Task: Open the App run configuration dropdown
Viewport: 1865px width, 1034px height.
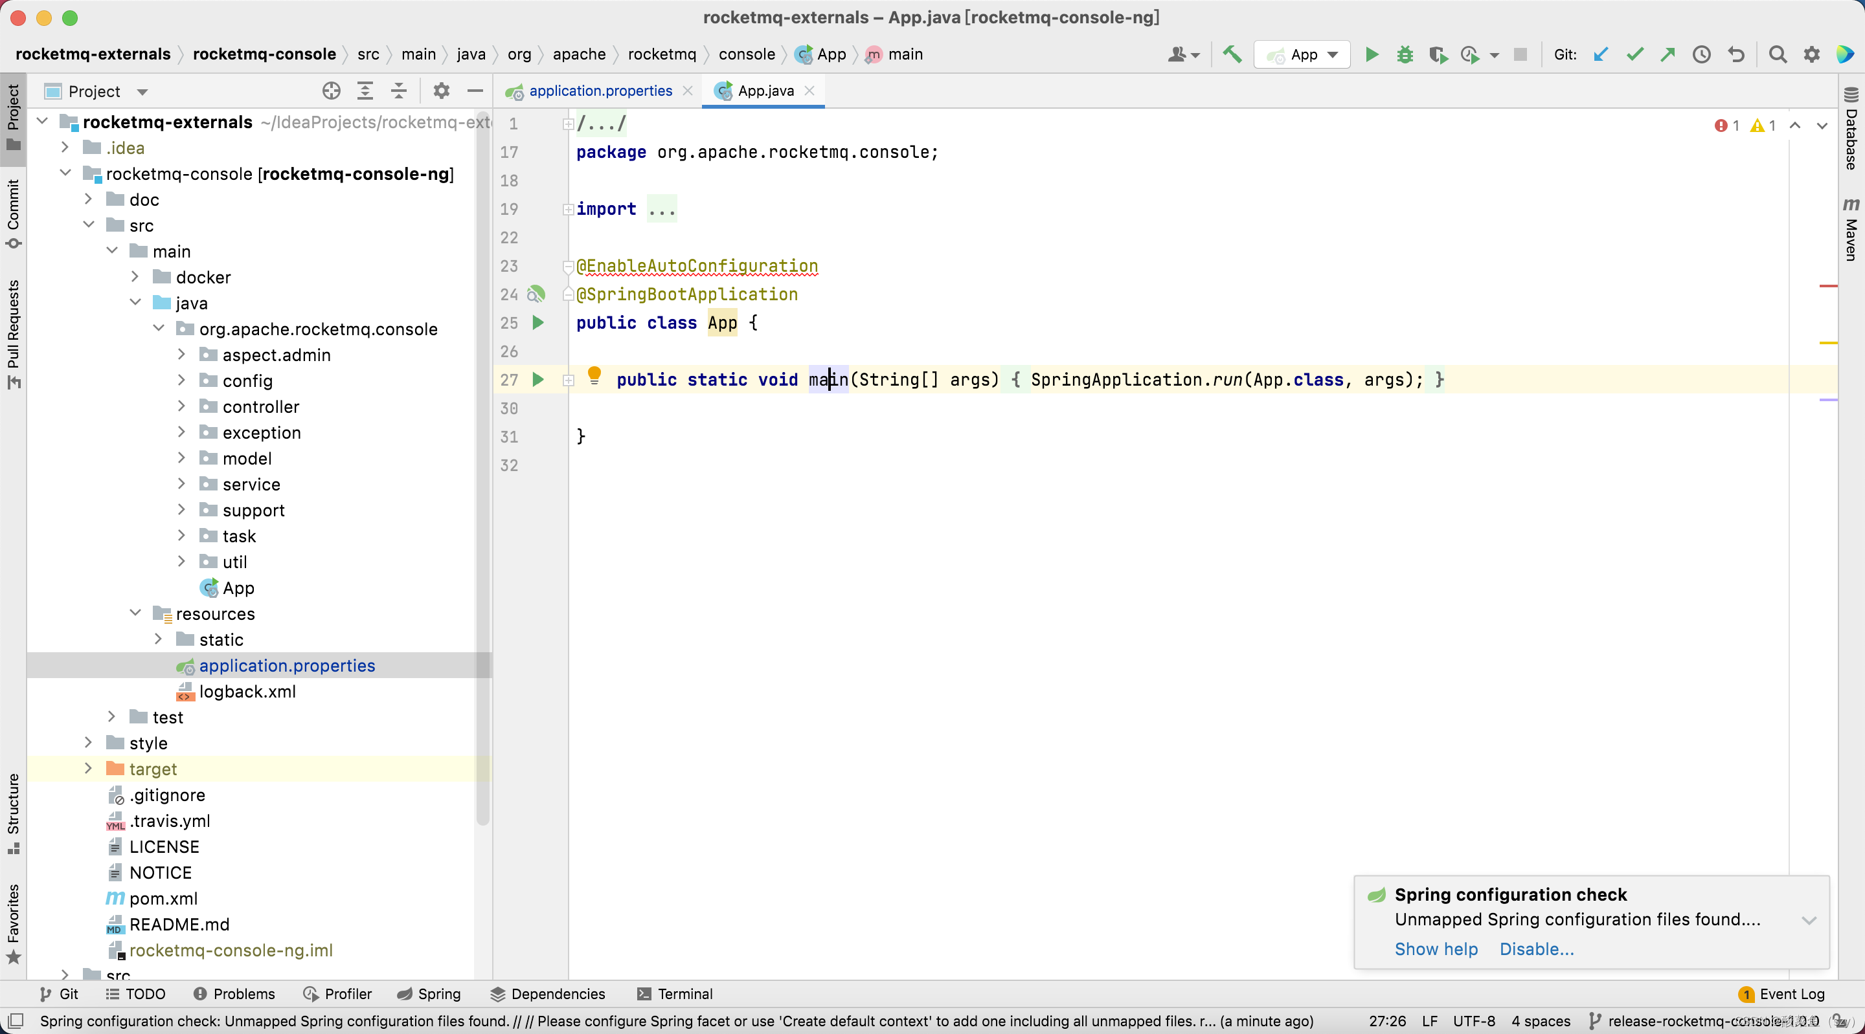Action: (1303, 54)
